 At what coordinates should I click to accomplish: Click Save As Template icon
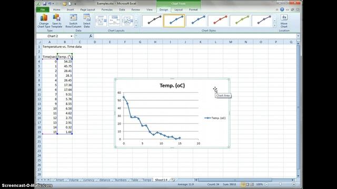click(x=57, y=21)
